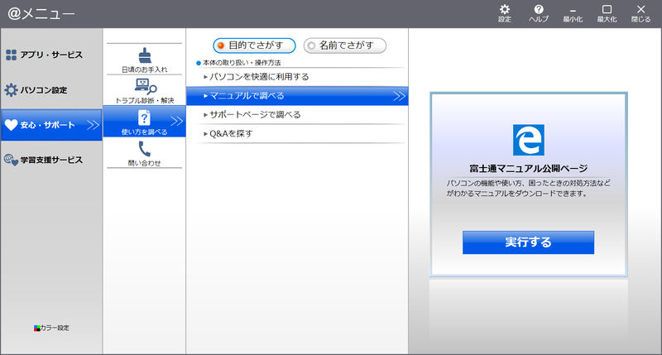Screen dimensions: 662x355
Task: Click the 最大化 window button
Action: tap(607, 13)
